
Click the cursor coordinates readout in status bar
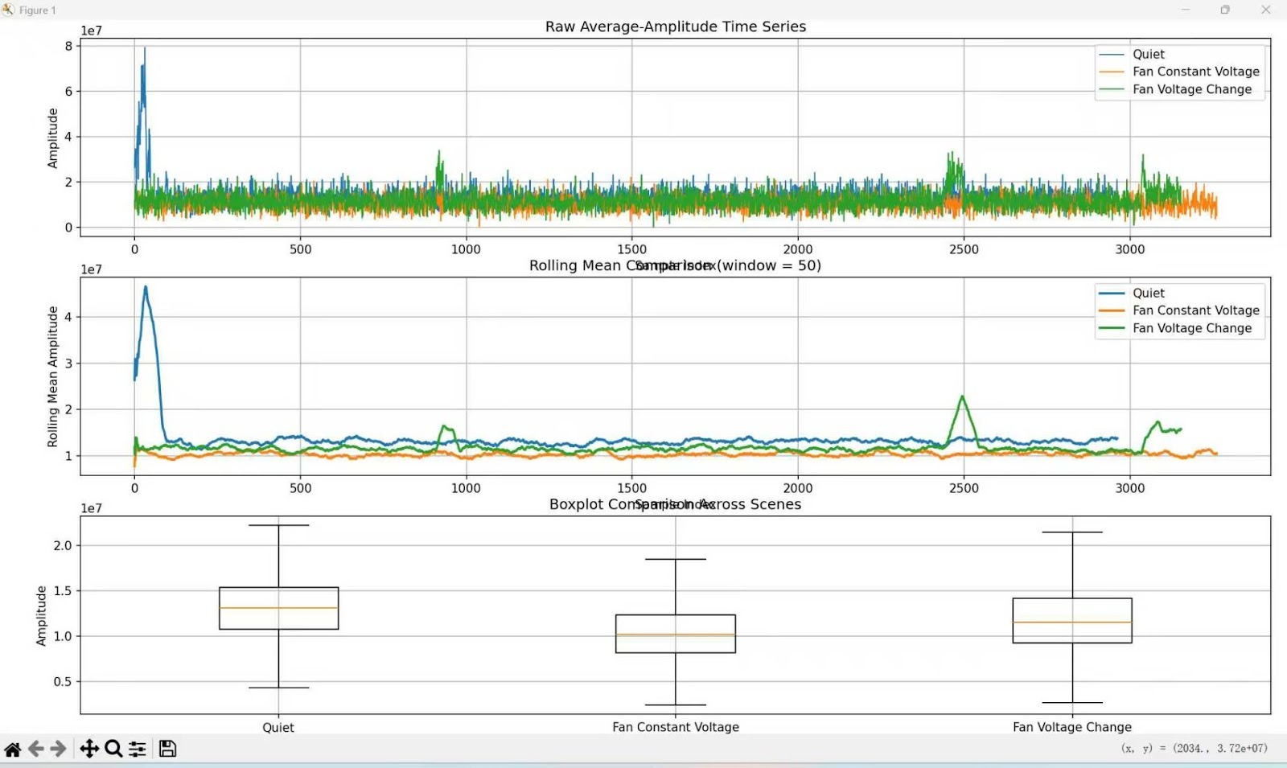pyautogui.click(x=1194, y=749)
